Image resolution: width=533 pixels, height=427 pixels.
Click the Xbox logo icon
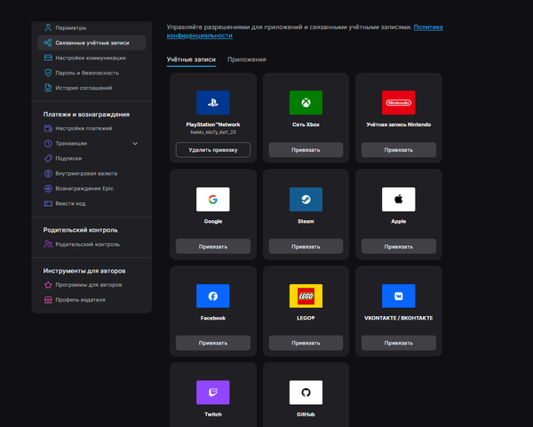point(306,102)
